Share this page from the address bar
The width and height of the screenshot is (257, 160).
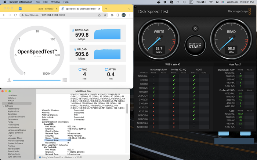[x=99, y=15]
